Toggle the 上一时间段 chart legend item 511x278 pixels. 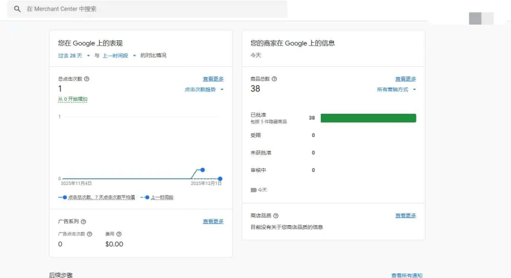pos(157,197)
